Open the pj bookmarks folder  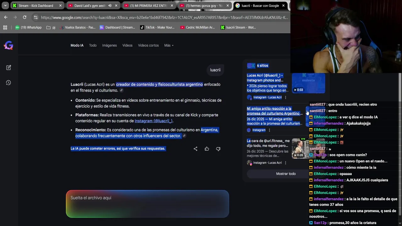[51, 27]
